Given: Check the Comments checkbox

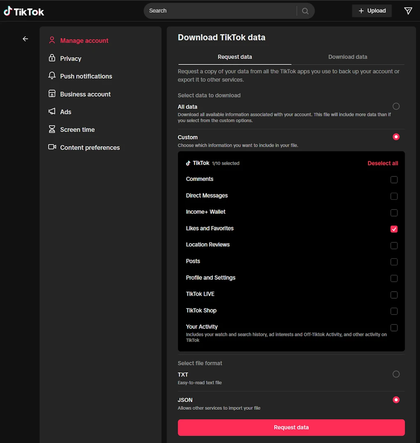Looking at the screenshot, I should [x=394, y=180].
